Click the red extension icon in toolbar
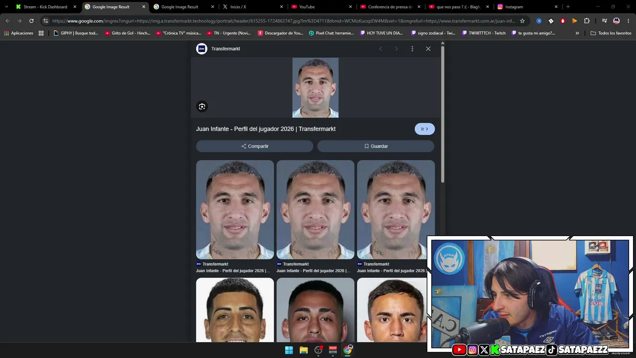Screen dimensions: 636x358 [x=563, y=21]
